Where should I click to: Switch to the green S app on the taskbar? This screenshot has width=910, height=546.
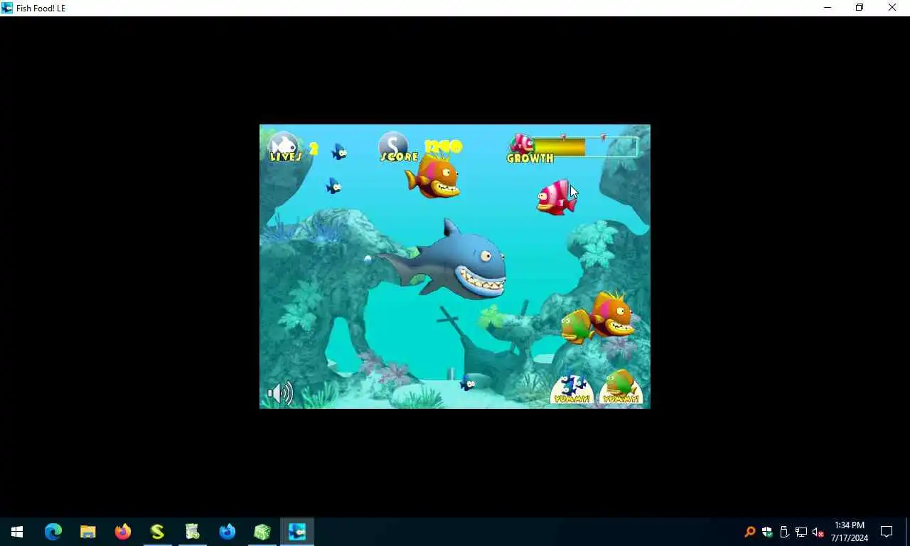pyautogui.click(x=158, y=532)
